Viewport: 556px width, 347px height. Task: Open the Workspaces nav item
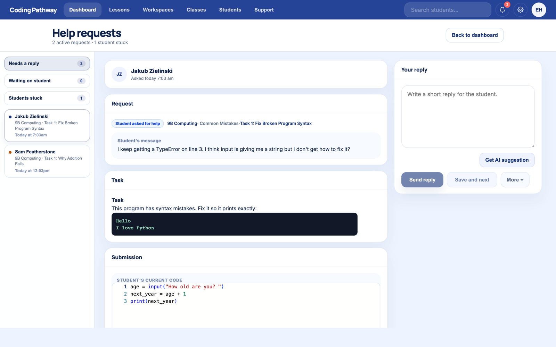pos(158,10)
